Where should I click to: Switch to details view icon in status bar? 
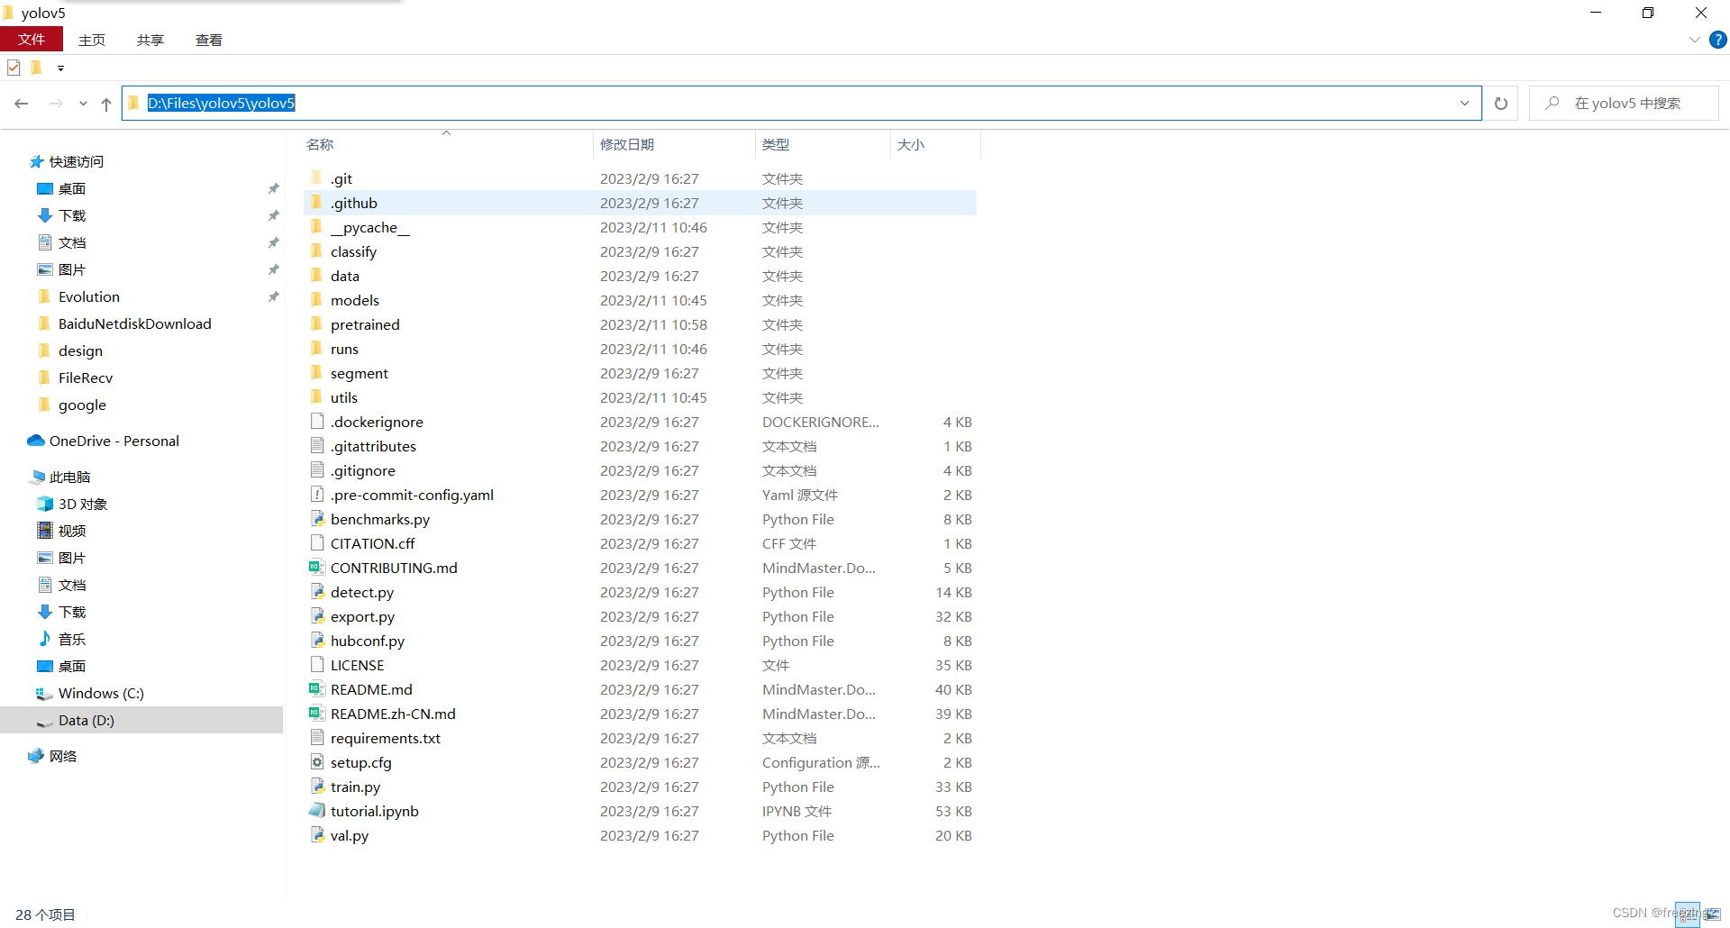pyautogui.click(x=1688, y=914)
